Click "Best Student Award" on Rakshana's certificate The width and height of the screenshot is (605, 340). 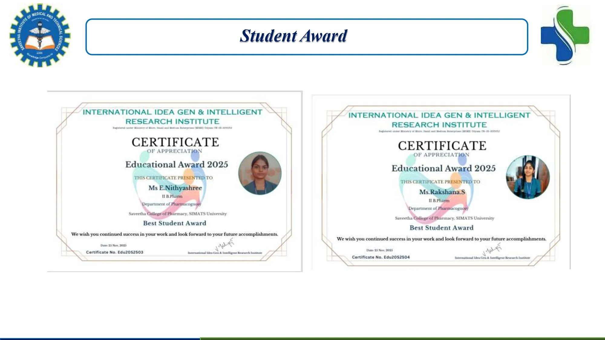coord(442,228)
